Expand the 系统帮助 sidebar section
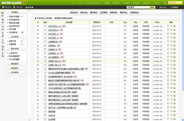184x121 pixels. [x=16, y=73]
